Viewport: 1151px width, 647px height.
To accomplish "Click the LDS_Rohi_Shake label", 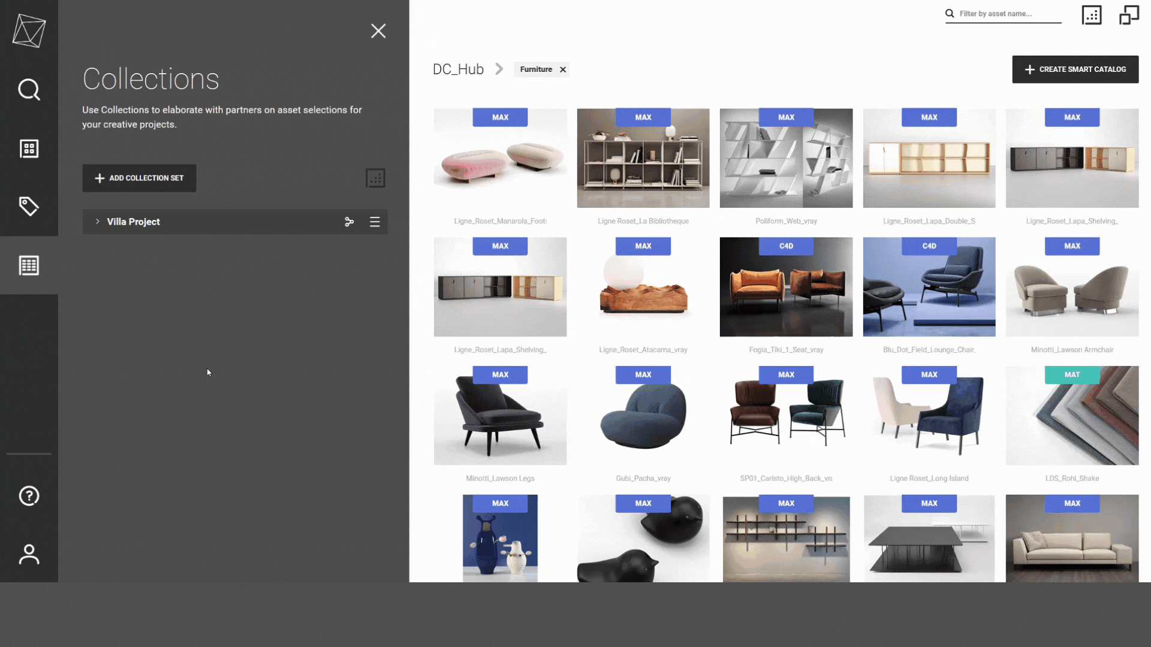I will [x=1072, y=479].
